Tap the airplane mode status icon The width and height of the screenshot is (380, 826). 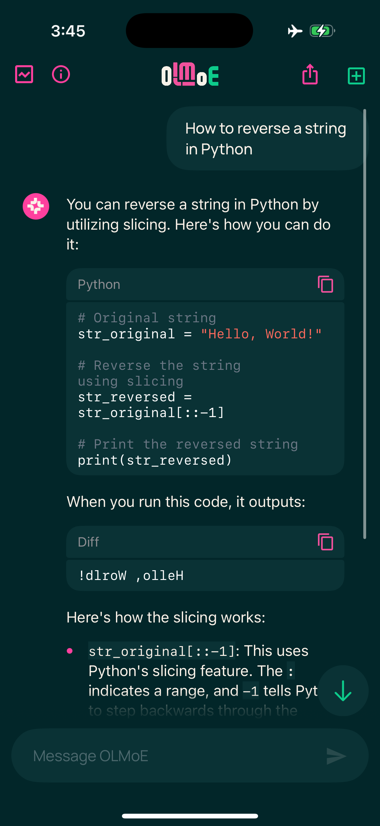pyautogui.click(x=295, y=31)
